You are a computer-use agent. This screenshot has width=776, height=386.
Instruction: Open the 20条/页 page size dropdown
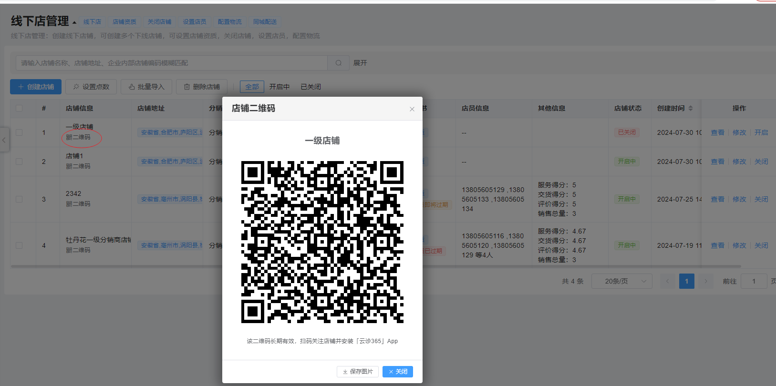pos(622,281)
